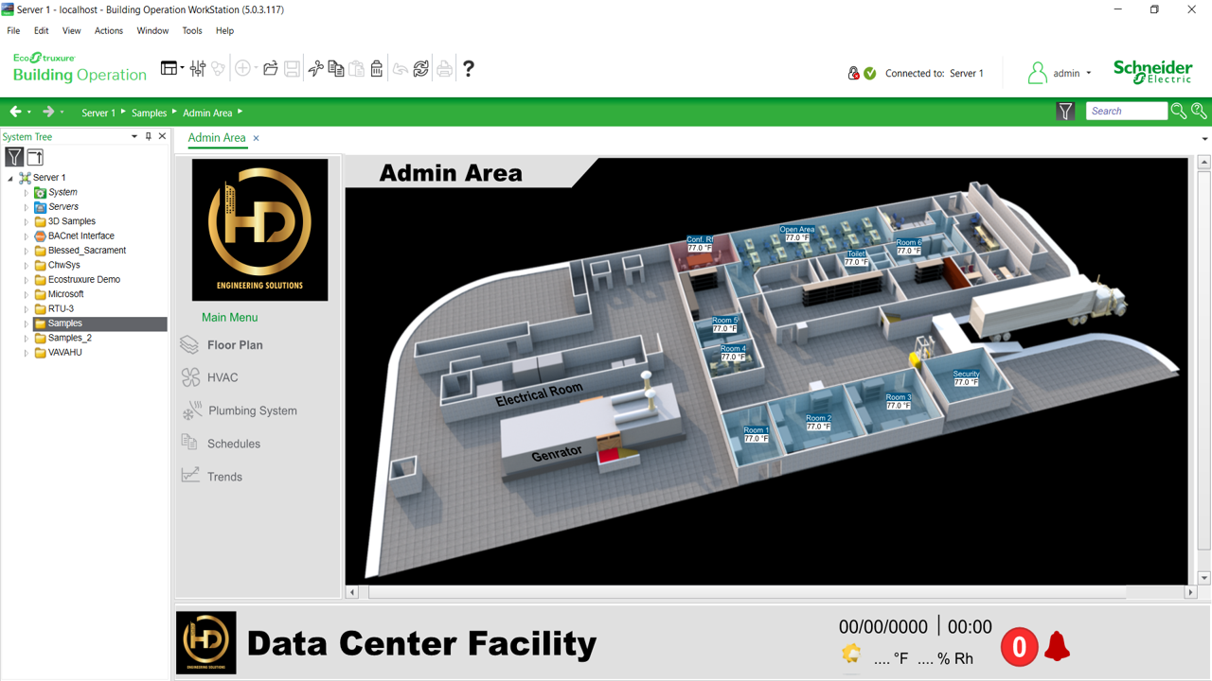Open the Actions menu

click(108, 31)
